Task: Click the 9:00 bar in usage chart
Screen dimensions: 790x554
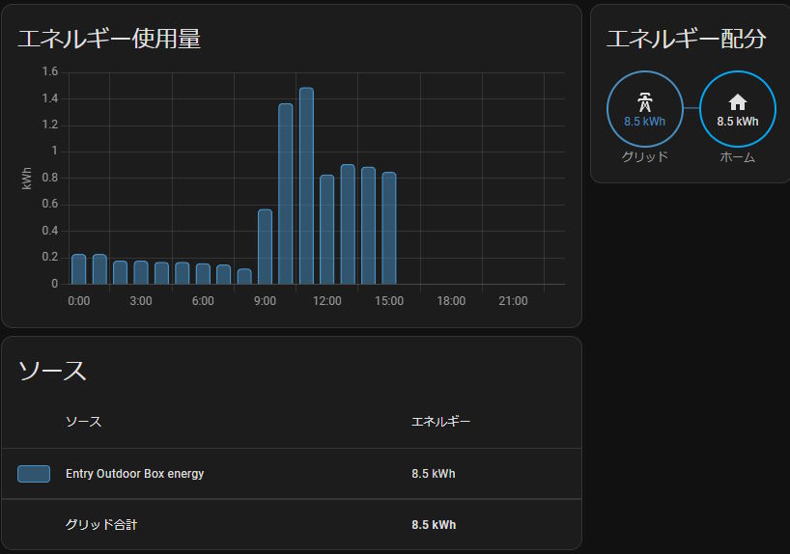Action: pos(265,247)
